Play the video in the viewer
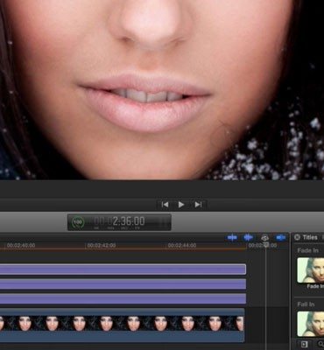 [181, 205]
